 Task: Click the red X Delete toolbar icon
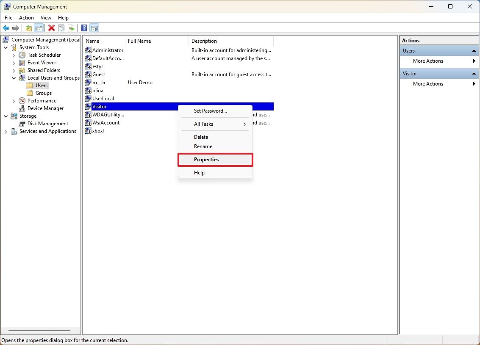pos(51,28)
